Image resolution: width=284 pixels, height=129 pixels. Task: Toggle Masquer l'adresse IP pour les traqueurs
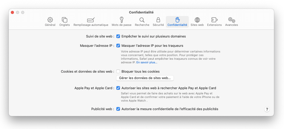coord(118,45)
